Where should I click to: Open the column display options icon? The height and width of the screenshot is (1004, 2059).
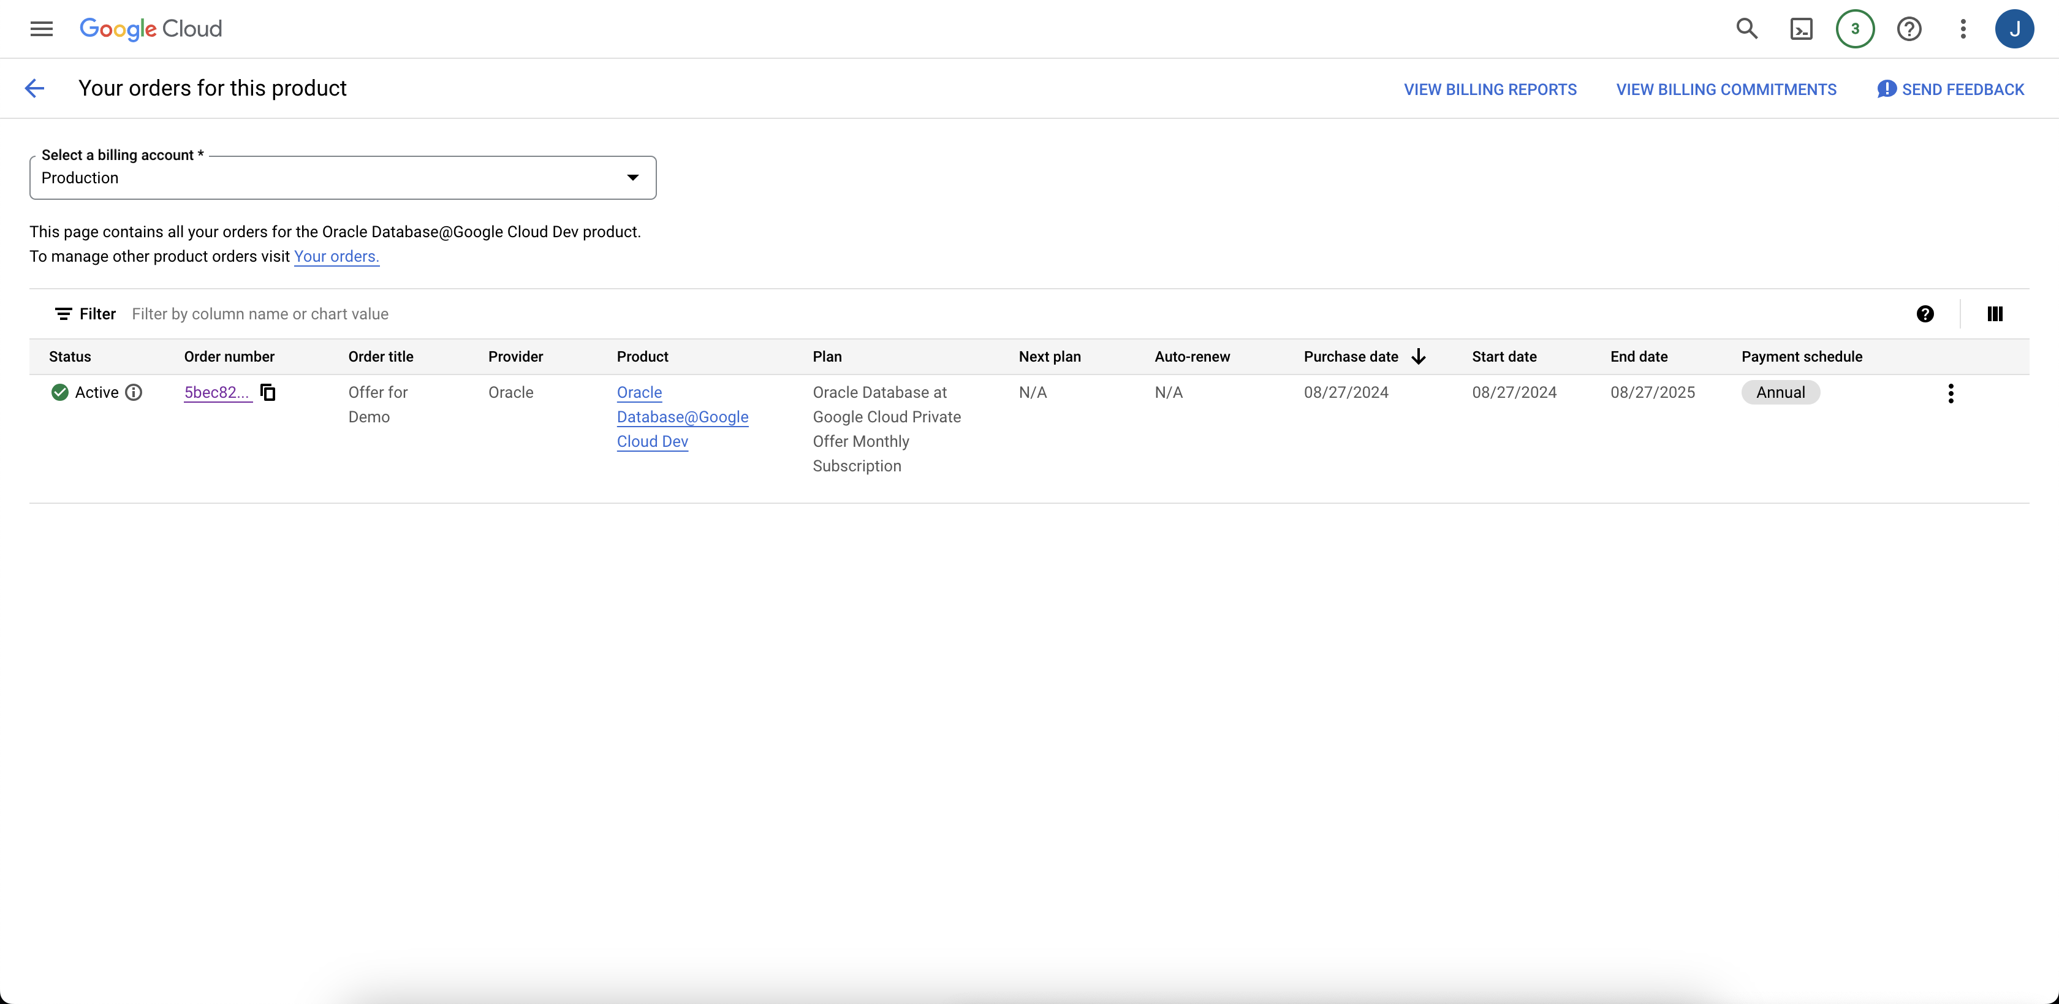(x=1994, y=313)
